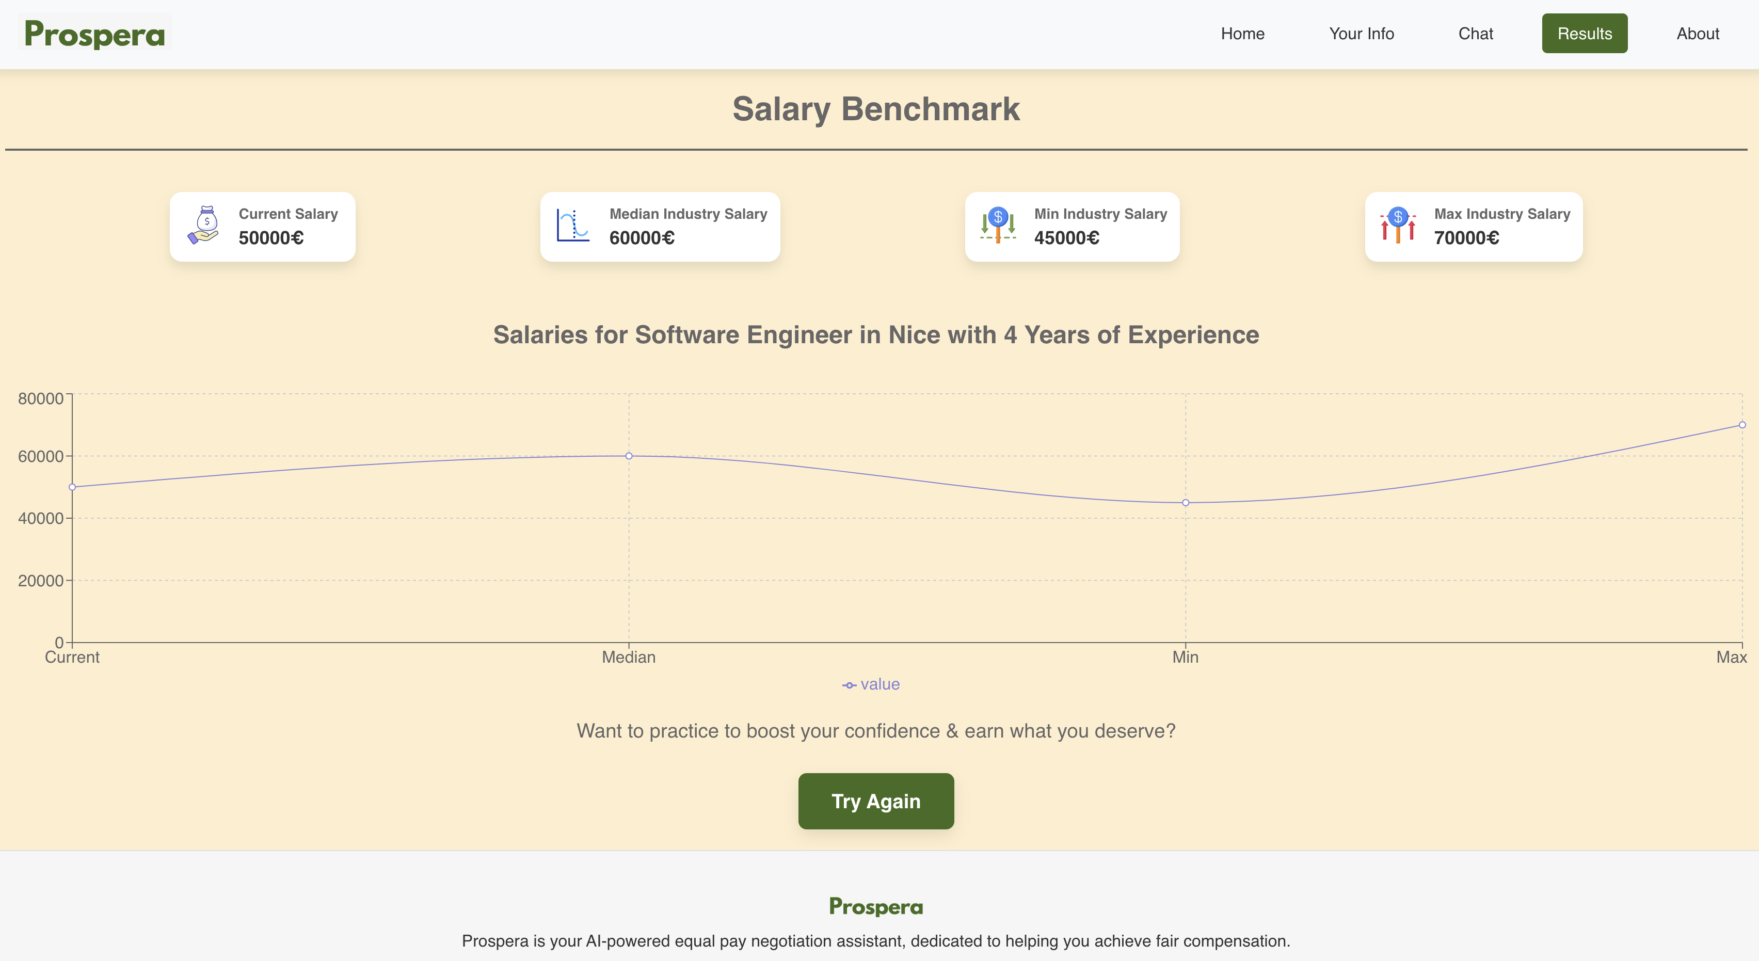1759x961 pixels.
Task: Click the Max data point on chart
Action: coord(1742,425)
